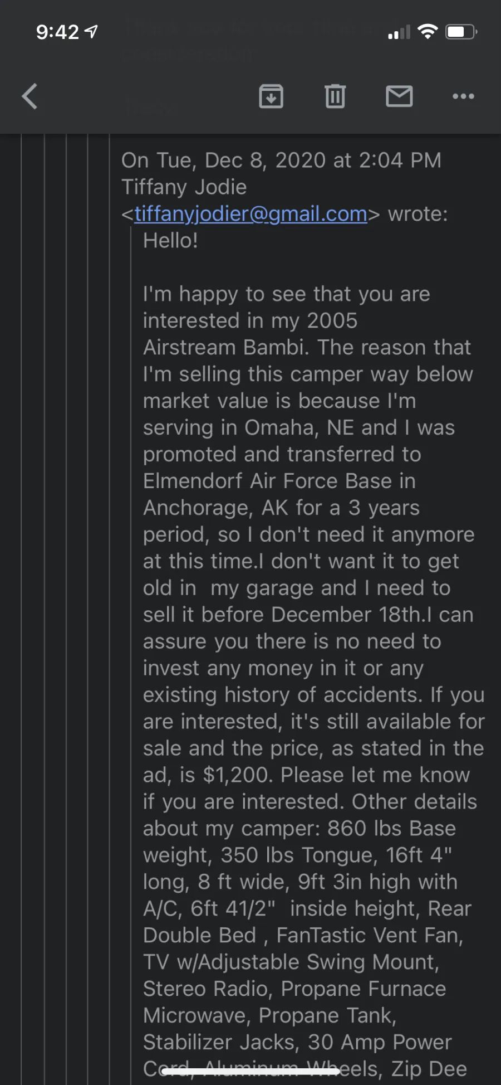501x1085 pixels.
Task: Open the three-dot more options menu
Action: (463, 96)
